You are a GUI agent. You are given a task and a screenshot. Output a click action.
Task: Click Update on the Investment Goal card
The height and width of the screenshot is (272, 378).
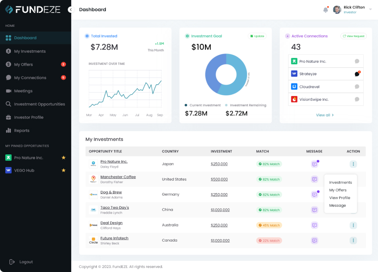[257, 36]
